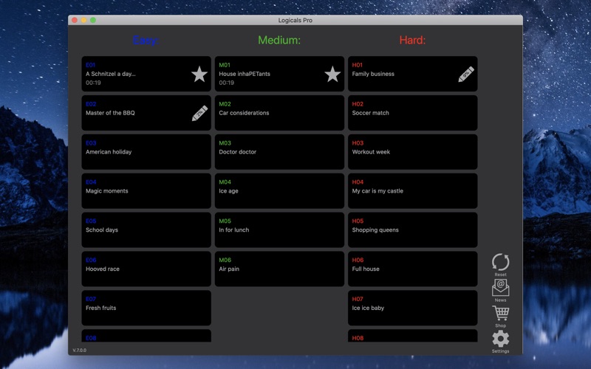591x369 pixels.
Task: Close the Logicals Pro window
Action: (x=75, y=21)
